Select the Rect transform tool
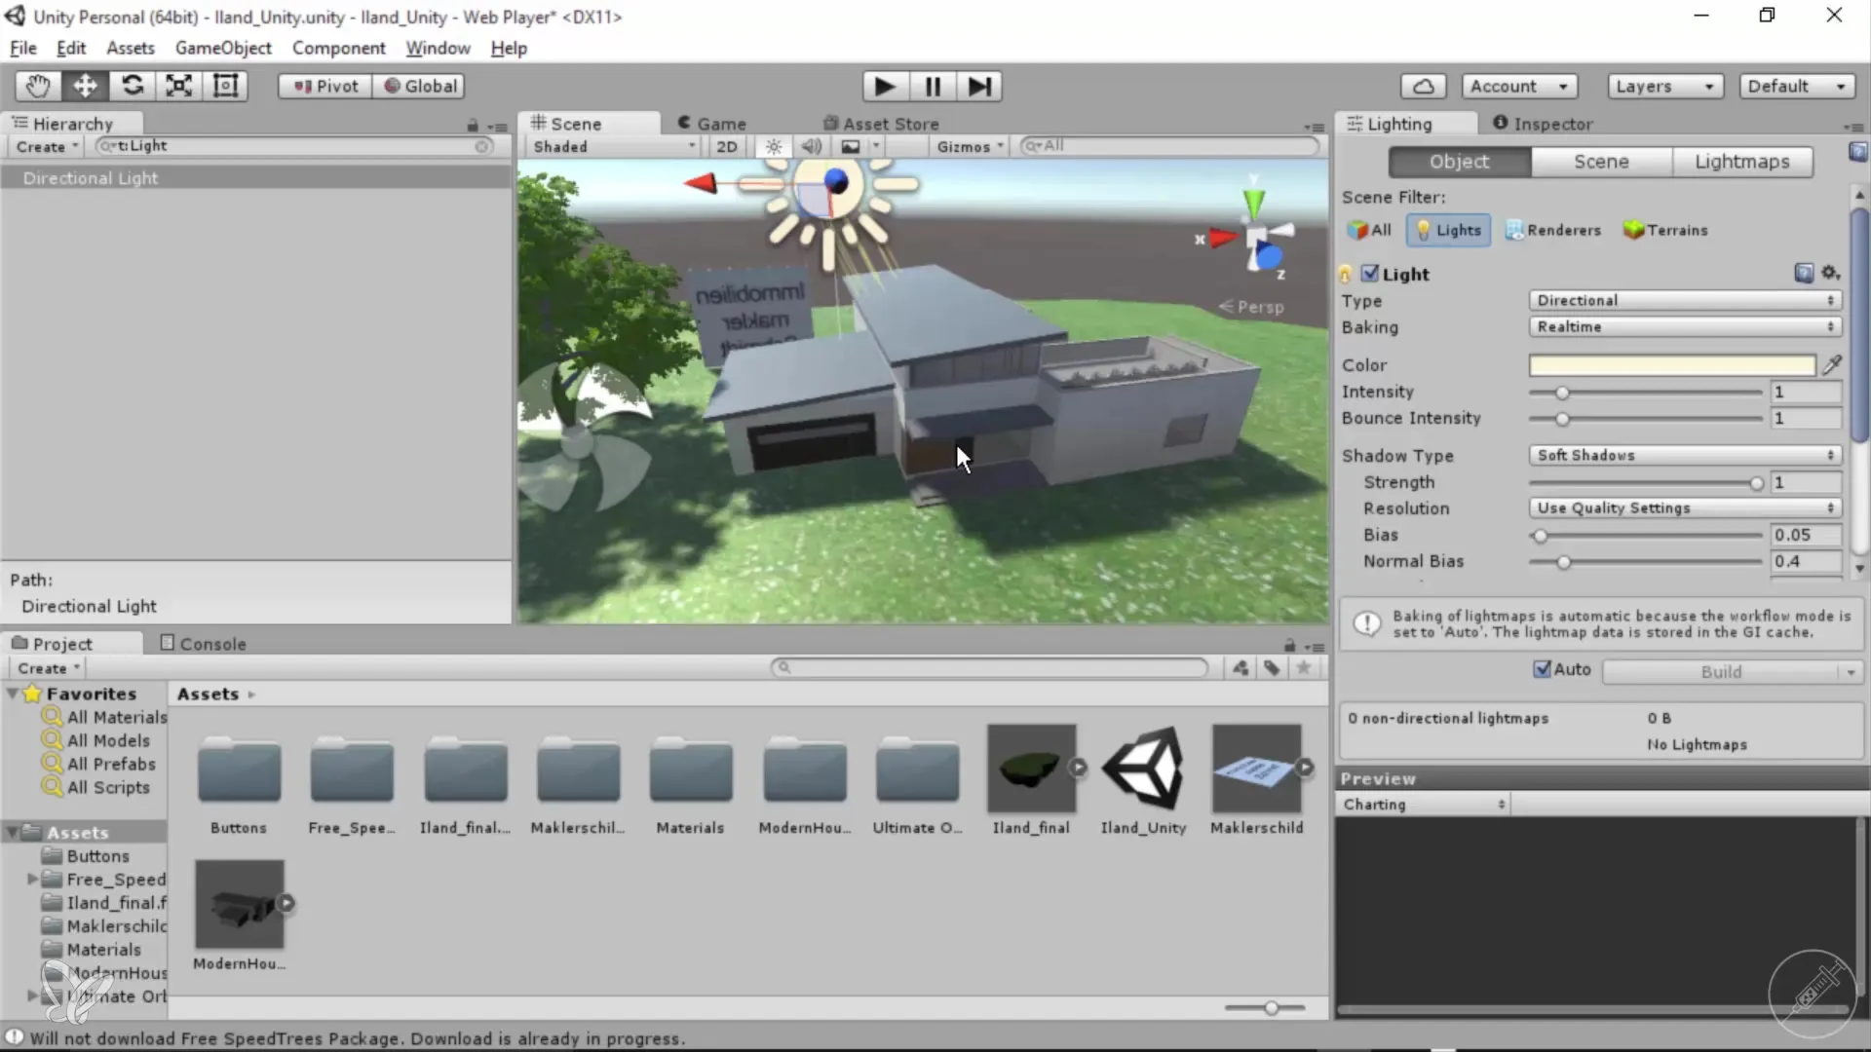 pyautogui.click(x=225, y=86)
